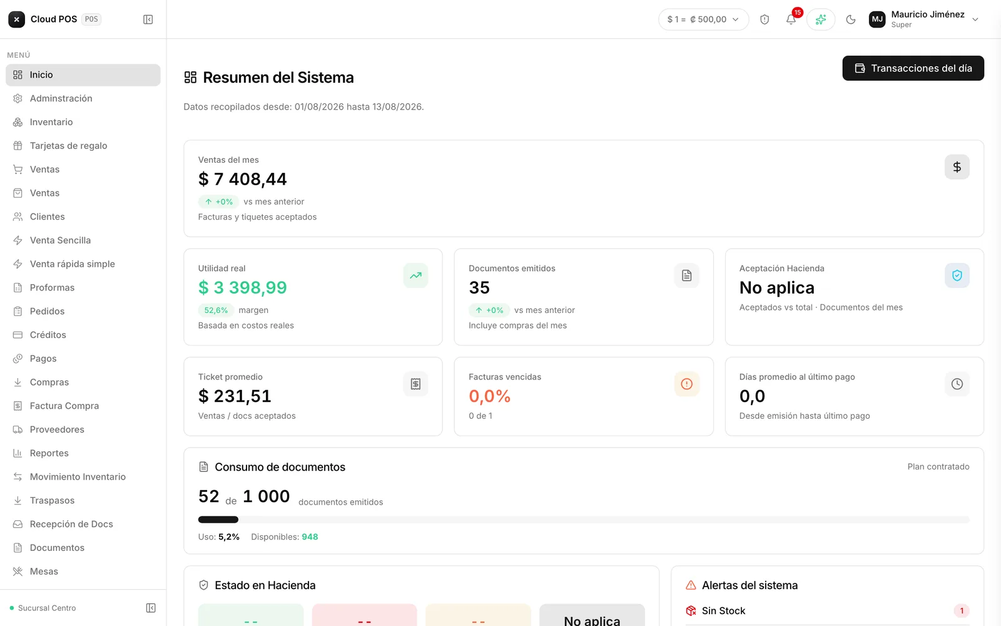This screenshot has height=626, width=1001.
Task: Click the clock icon on Días promedio card
Action: (x=957, y=384)
